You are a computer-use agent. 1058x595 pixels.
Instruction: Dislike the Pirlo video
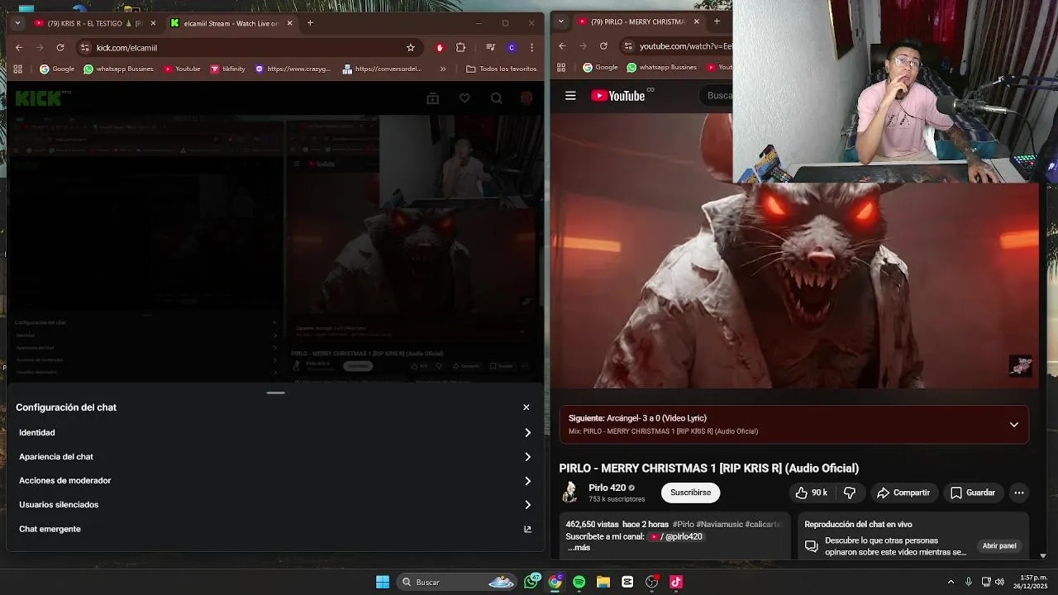point(850,493)
